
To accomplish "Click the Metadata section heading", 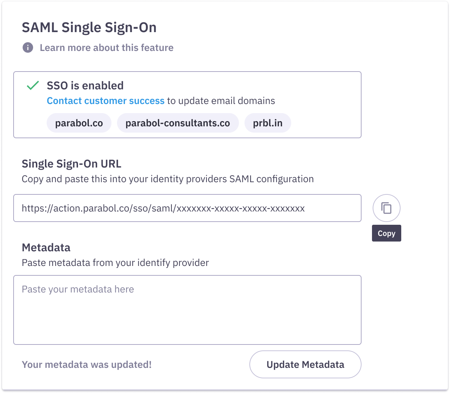I will (46, 248).
